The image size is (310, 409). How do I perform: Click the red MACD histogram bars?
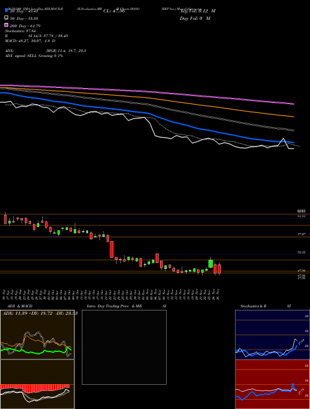pyautogui.click(x=35, y=388)
